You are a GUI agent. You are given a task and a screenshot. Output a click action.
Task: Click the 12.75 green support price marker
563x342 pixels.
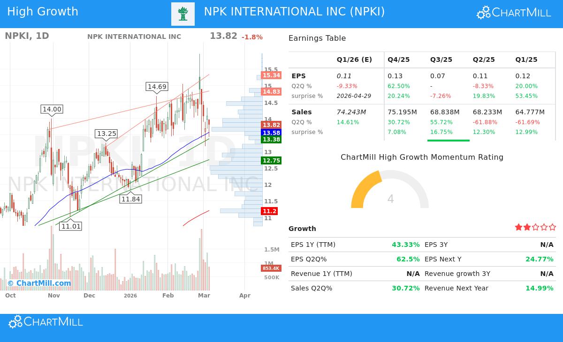point(271,161)
